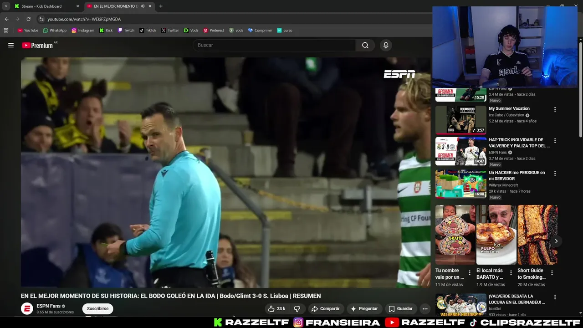This screenshot has height=328, width=583.
Task: Open a new browser tab
Action: (161, 6)
